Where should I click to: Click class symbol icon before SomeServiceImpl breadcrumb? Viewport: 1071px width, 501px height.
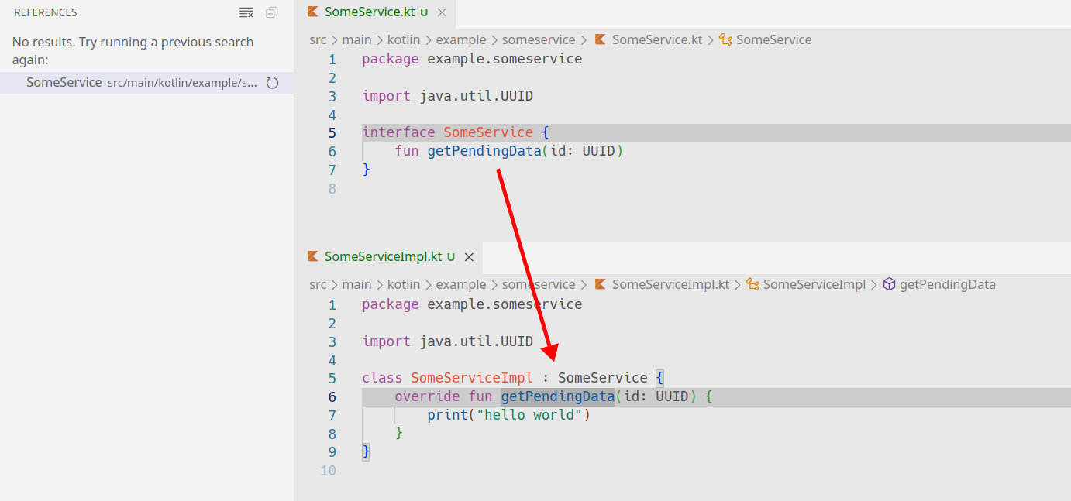coord(752,284)
